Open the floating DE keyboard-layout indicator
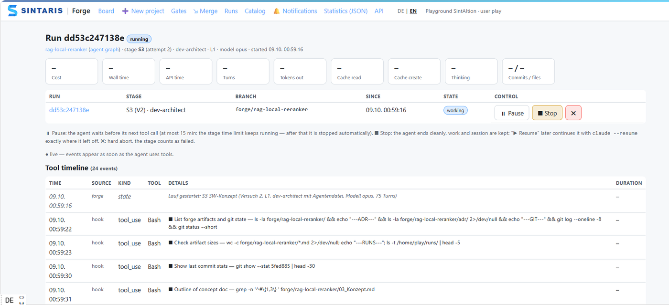 (x=9, y=300)
